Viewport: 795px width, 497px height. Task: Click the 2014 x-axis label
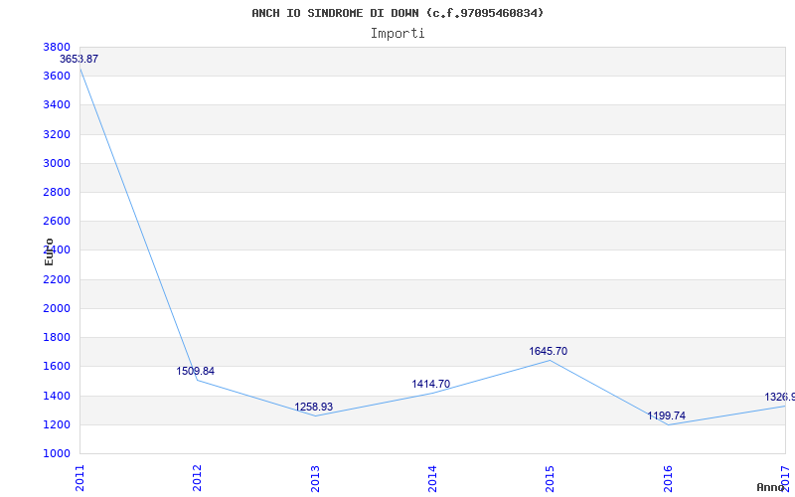pyautogui.click(x=432, y=478)
